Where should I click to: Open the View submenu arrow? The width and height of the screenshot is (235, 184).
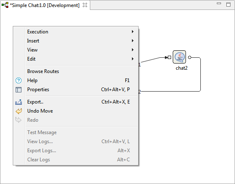[133, 50]
